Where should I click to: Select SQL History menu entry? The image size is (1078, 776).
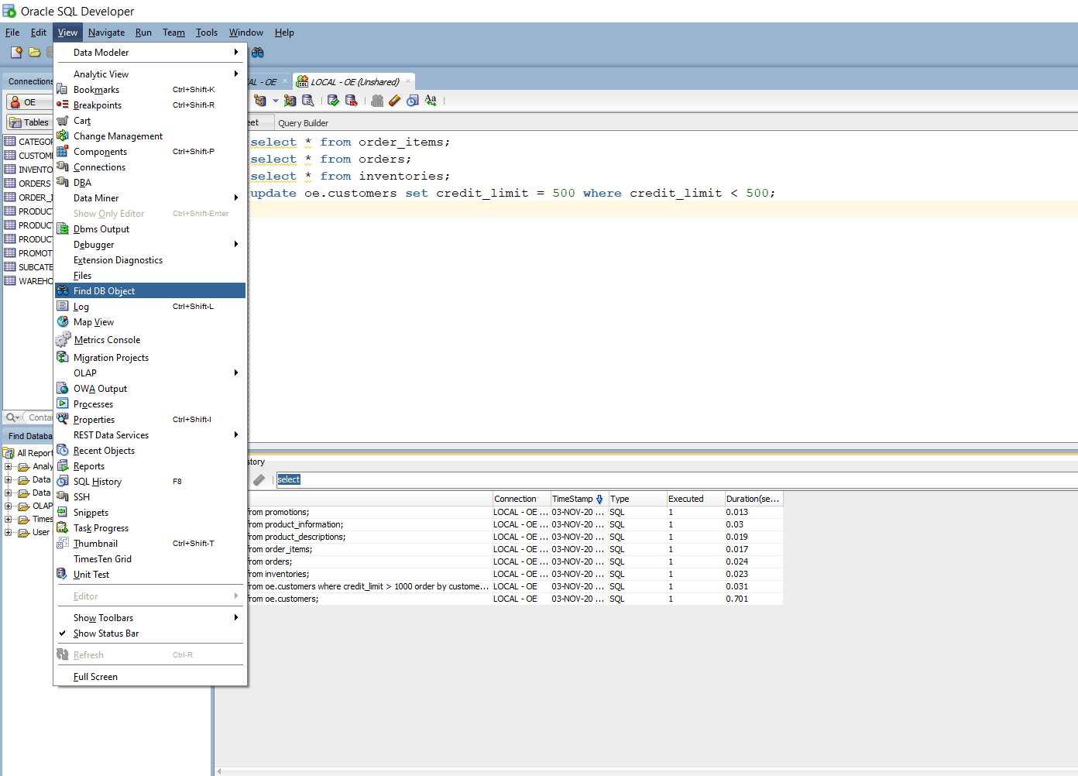[150, 482]
